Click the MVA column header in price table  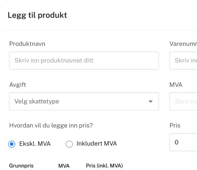tap(64, 166)
